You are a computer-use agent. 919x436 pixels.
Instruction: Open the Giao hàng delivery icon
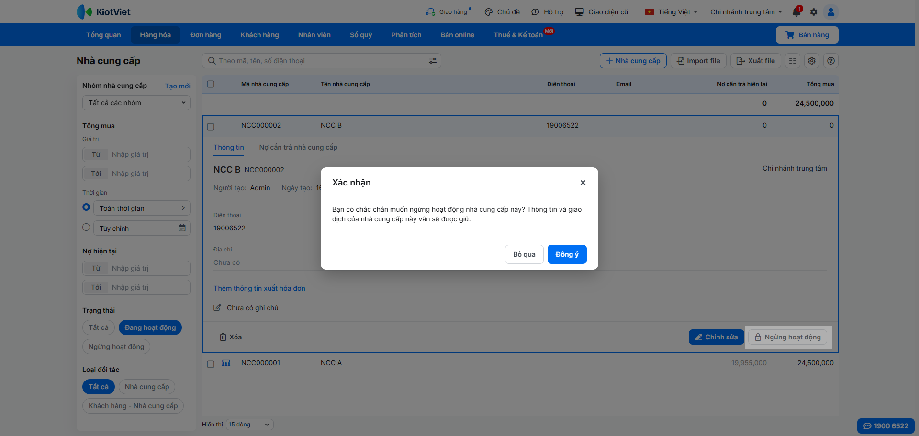tap(430, 12)
